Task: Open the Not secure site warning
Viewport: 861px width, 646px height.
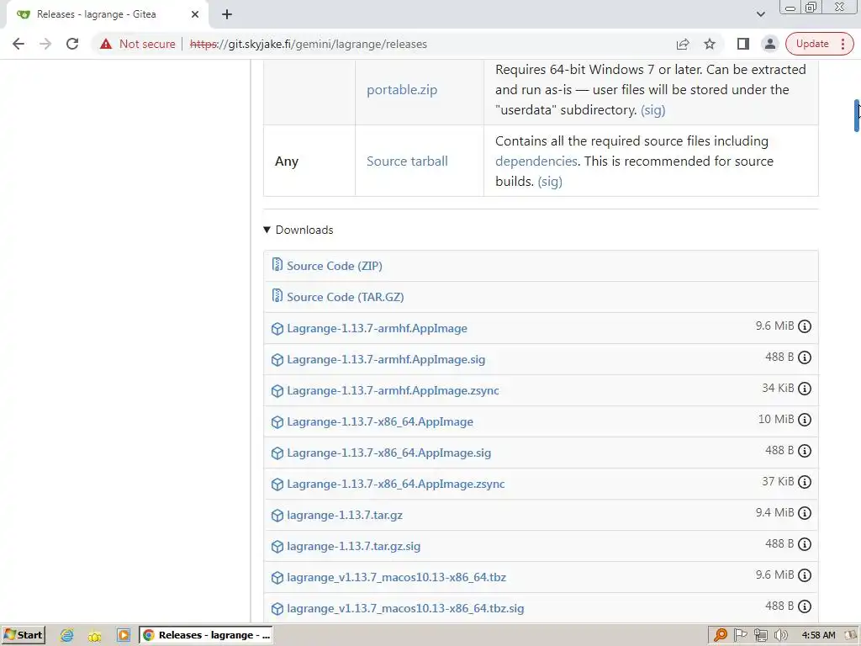Action: [137, 44]
